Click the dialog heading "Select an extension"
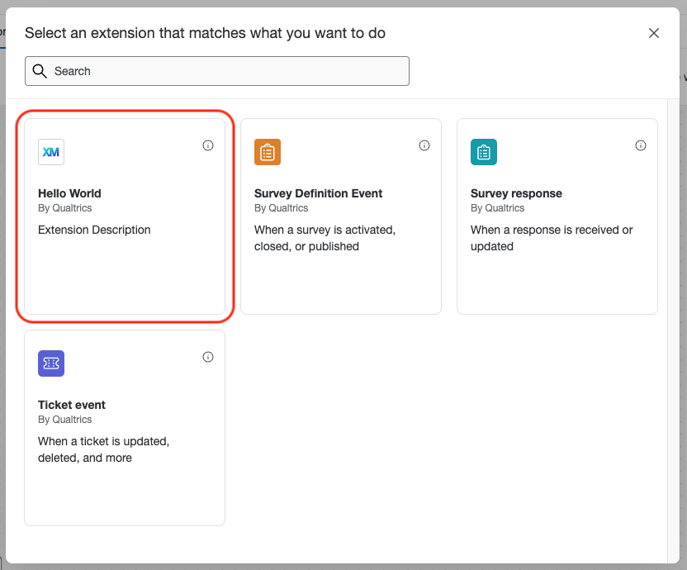The height and width of the screenshot is (570, 687). point(205,33)
